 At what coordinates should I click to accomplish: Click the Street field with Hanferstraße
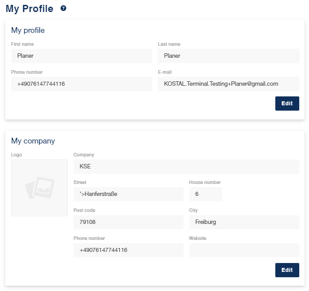point(128,194)
